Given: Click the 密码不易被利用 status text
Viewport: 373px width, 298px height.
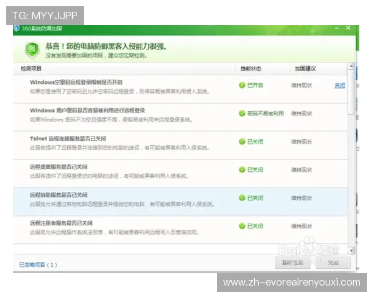Looking at the screenshot, I should pyautogui.click(x=265, y=114).
